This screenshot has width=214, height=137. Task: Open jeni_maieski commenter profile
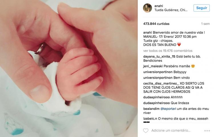153,66
